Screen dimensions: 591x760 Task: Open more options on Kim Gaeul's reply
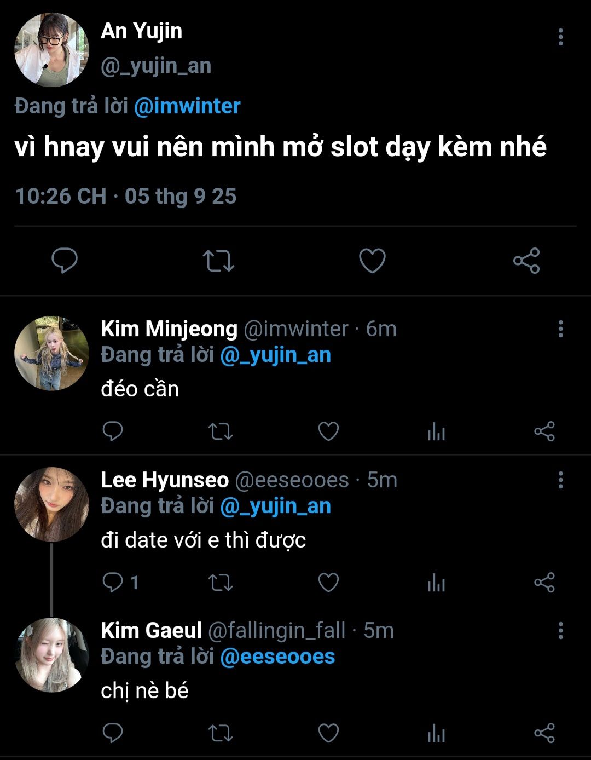click(x=560, y=631)
